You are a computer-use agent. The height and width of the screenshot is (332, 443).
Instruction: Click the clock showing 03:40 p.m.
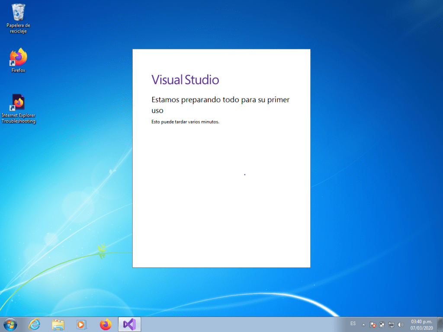point(421,324)
